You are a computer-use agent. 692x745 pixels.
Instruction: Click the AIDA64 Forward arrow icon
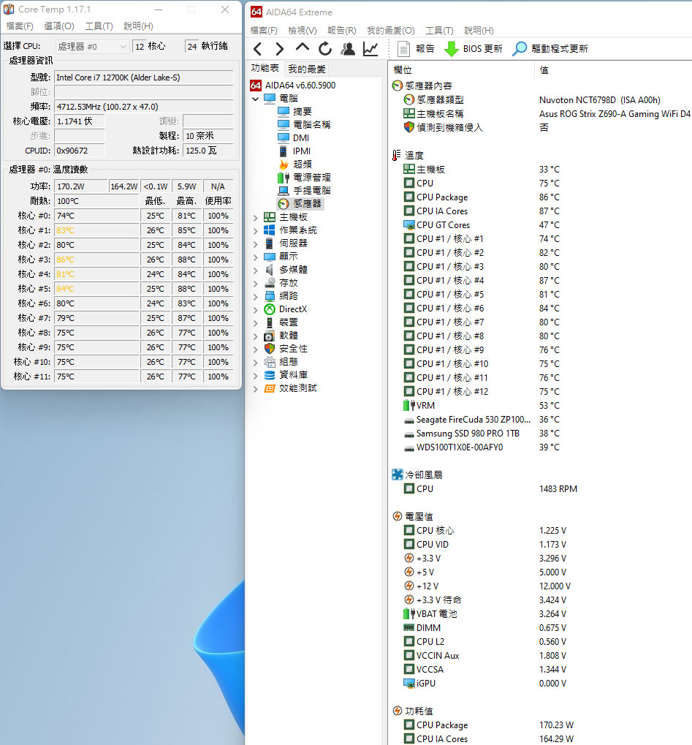[279, 49]
